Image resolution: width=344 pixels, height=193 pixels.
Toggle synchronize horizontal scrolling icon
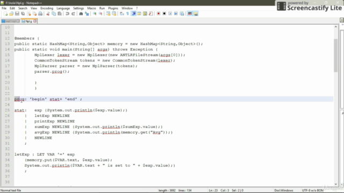click(x=114, y=14)
